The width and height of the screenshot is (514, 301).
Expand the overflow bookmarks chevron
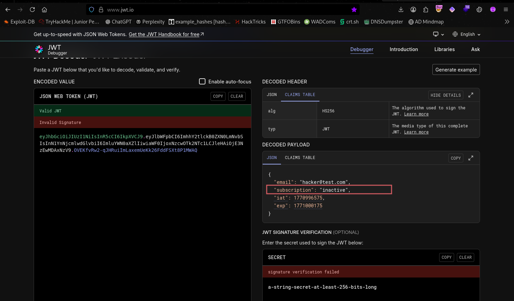tap(508, 21)
